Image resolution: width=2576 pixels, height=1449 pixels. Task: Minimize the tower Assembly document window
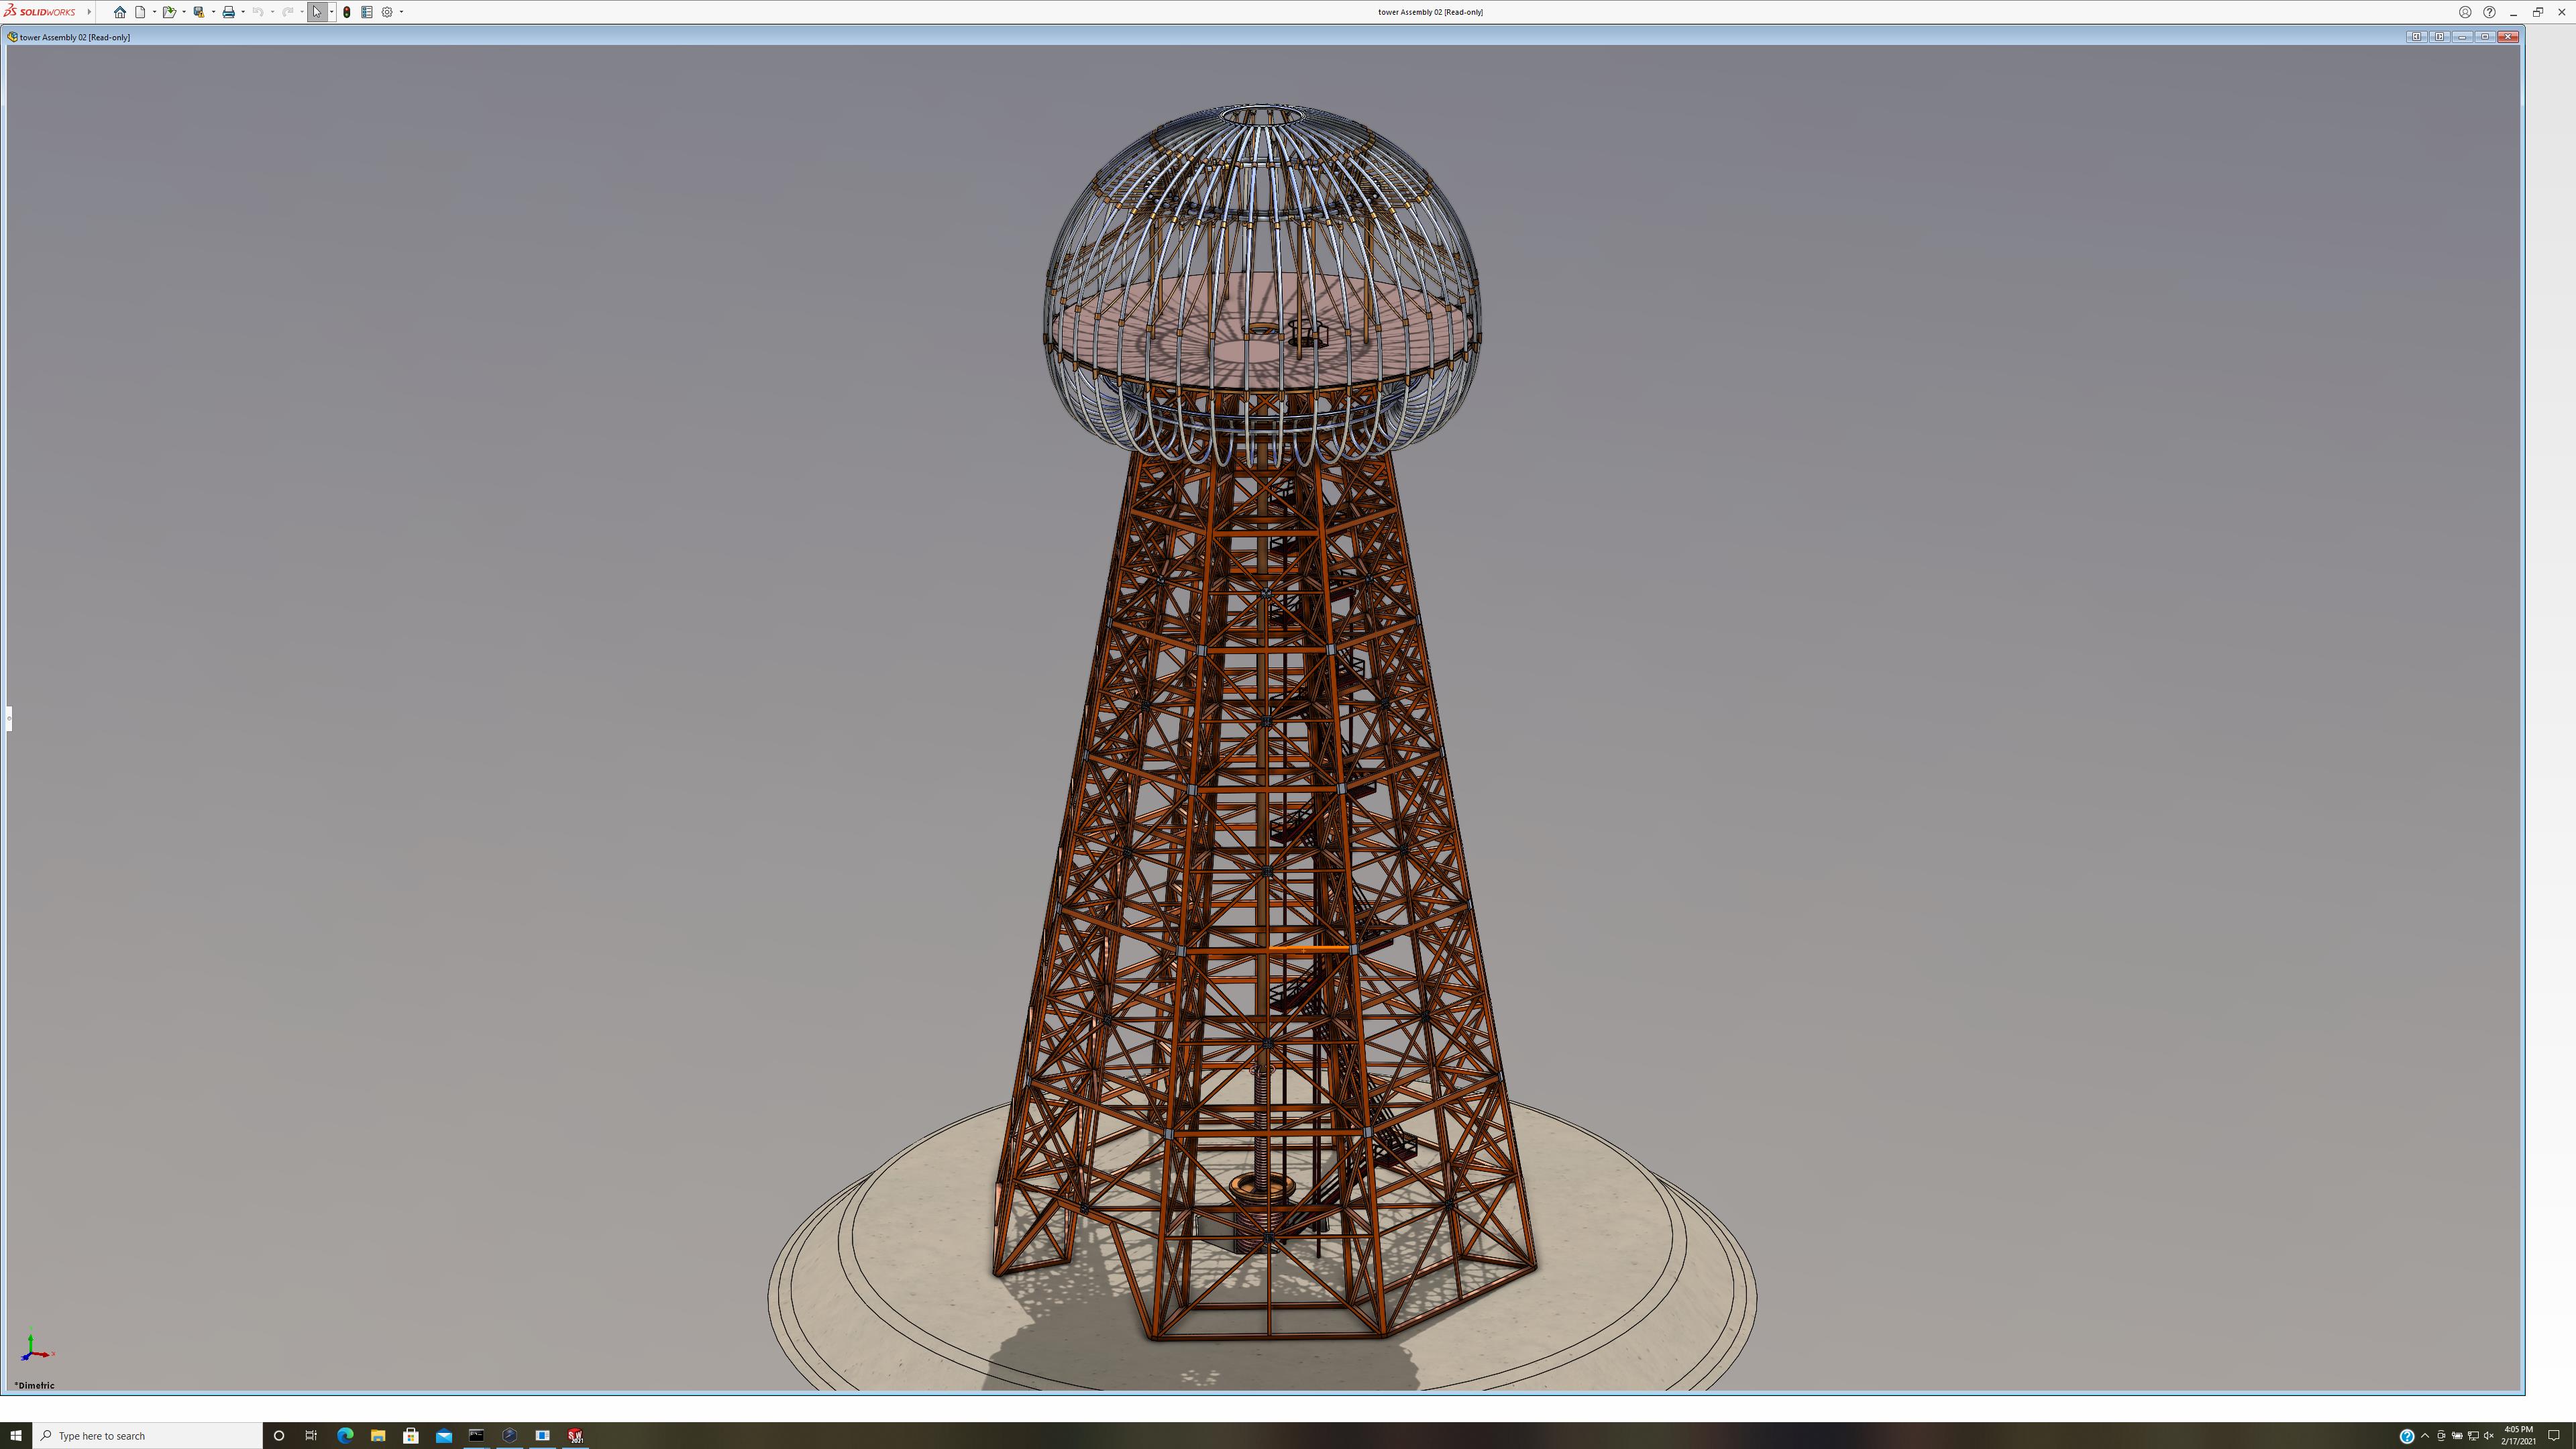coord(2462,37)
